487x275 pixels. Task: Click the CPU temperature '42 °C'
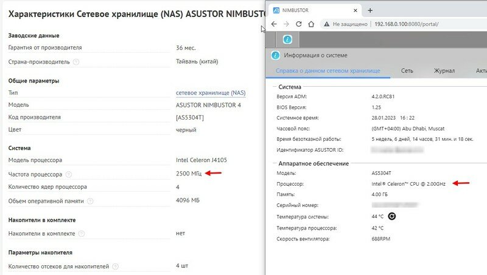pos(377,228)
